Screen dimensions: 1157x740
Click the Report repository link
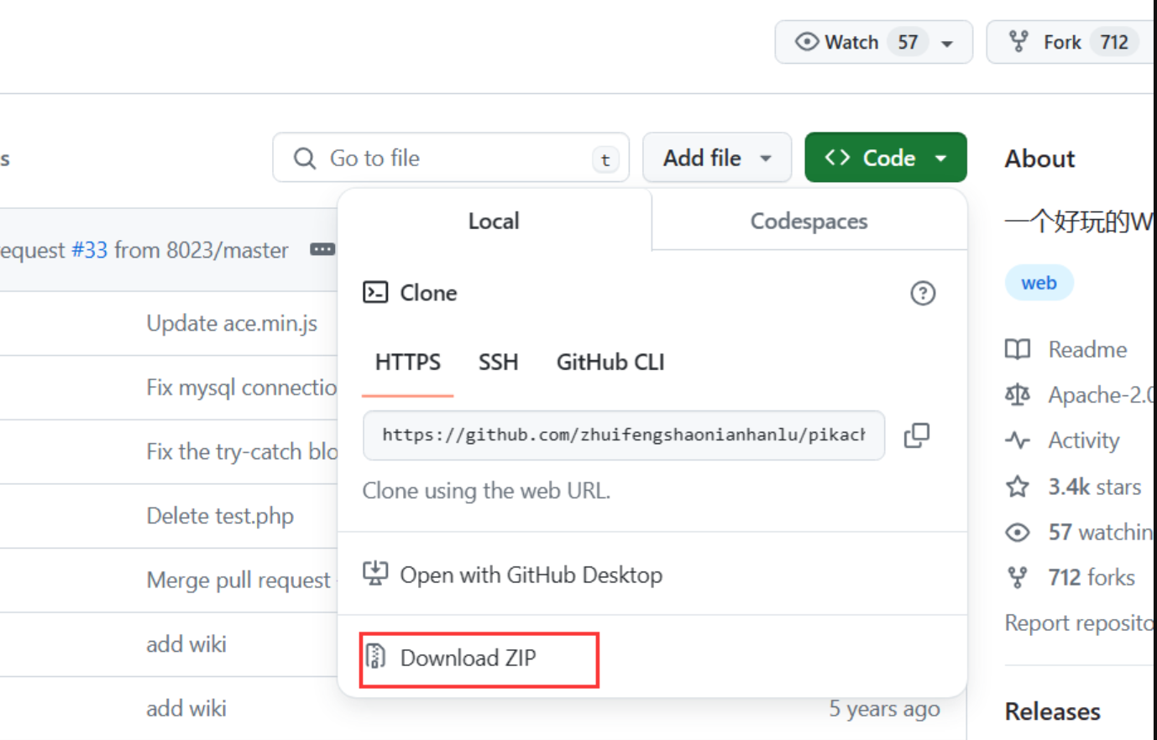click(x=1080, y=623)
